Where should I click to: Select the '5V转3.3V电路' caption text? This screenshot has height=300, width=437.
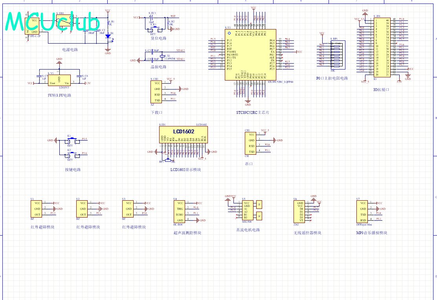59,95
